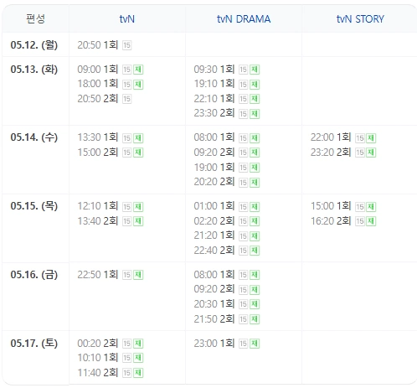Select the tvN 10:10 1회 entry

[111, 358]
